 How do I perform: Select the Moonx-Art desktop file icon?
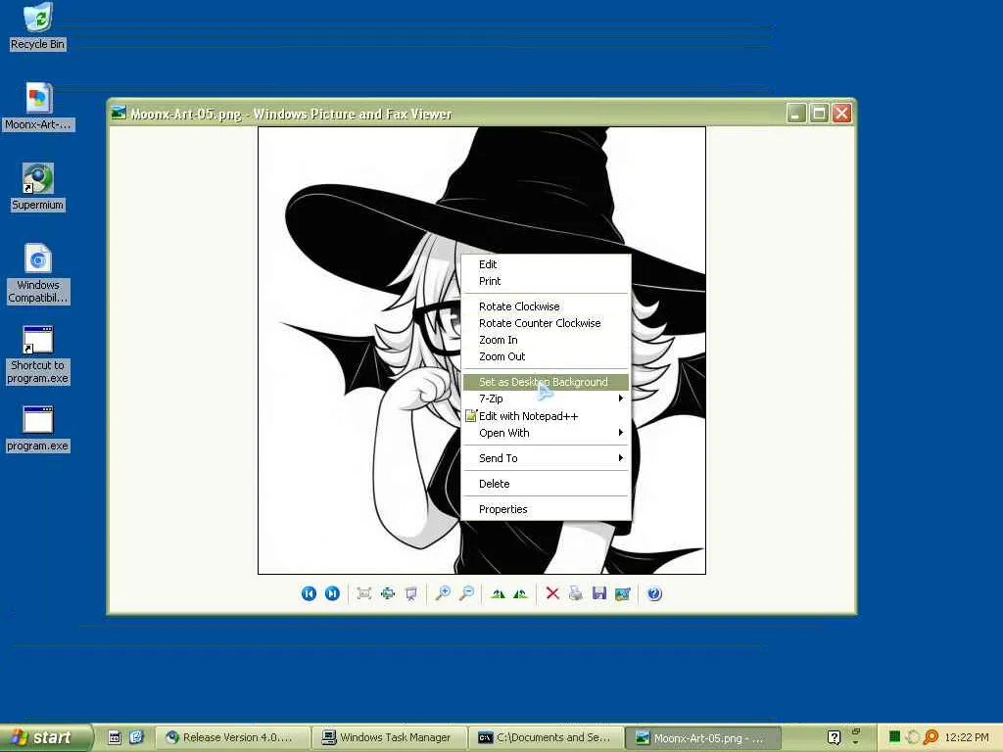(x=38, y=107)
